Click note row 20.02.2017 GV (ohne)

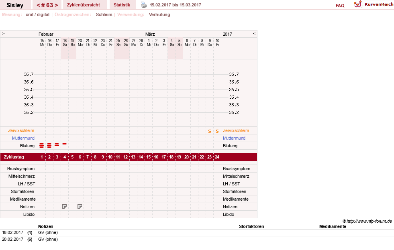pos(197,240)
